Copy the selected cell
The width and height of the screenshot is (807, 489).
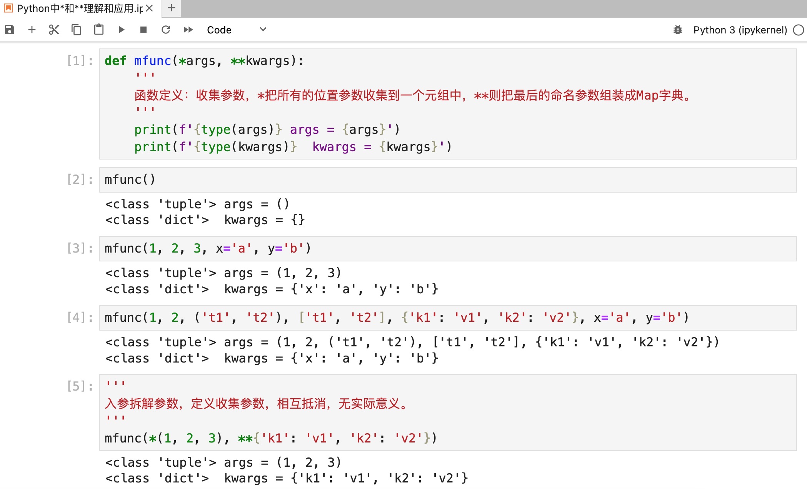pos(77,30)
